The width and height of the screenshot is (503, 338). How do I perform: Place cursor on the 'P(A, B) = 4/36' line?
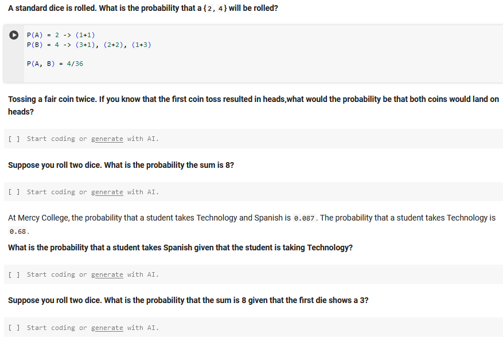point(55,64)
